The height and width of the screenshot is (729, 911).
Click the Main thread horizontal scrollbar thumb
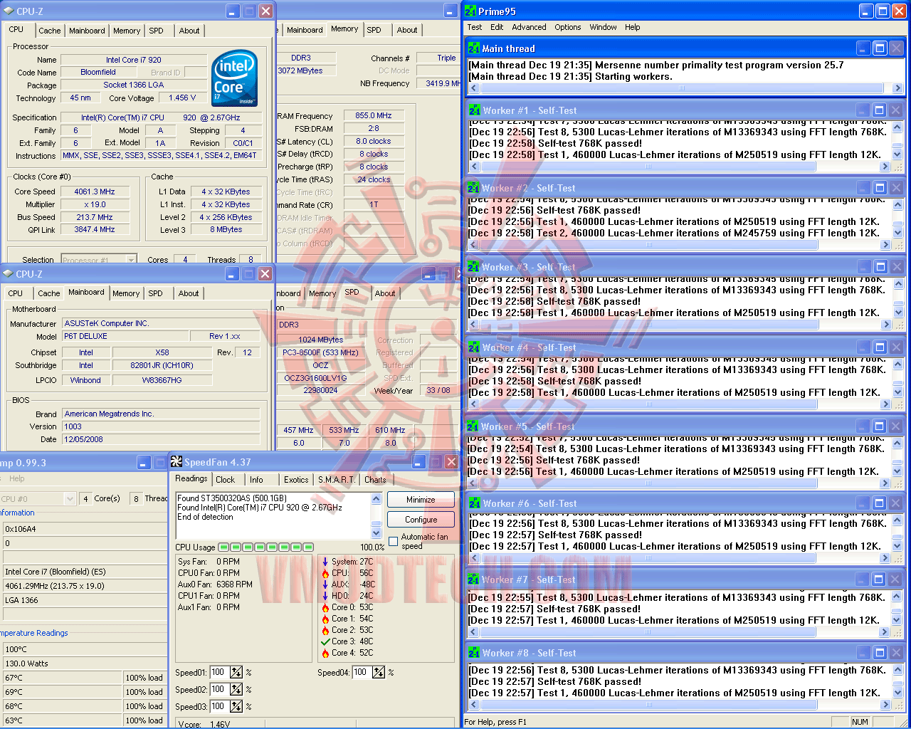point(681,88)
